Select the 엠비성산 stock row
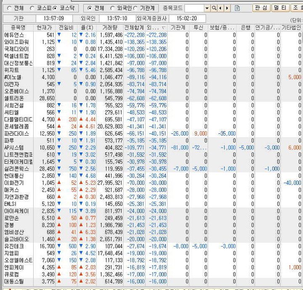This screenshot has width=303, height=290. coord(153,232)
